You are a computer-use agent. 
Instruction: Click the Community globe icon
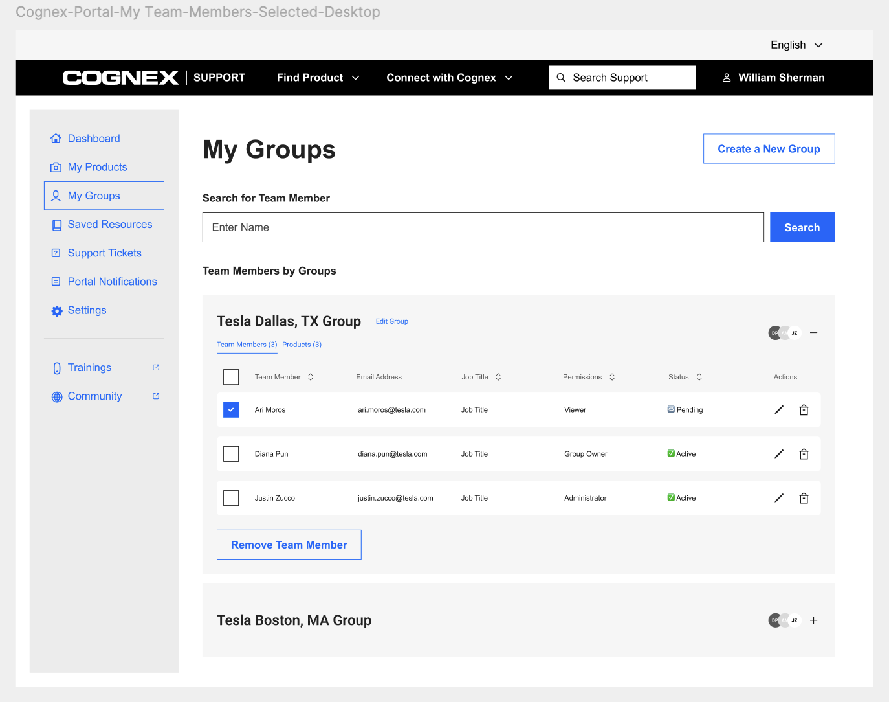coord(57,397)
